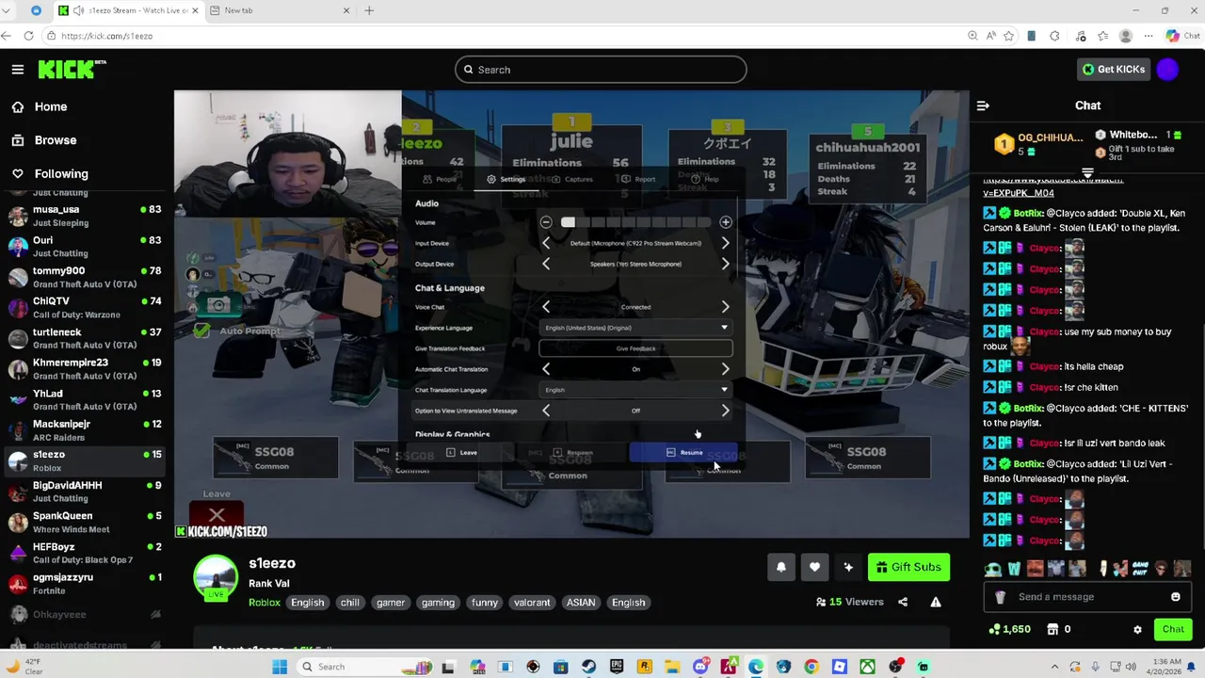Screen dimensions: 1205x678
Task: Click the purple user avatar top right
Action: tap(1167, 70)
